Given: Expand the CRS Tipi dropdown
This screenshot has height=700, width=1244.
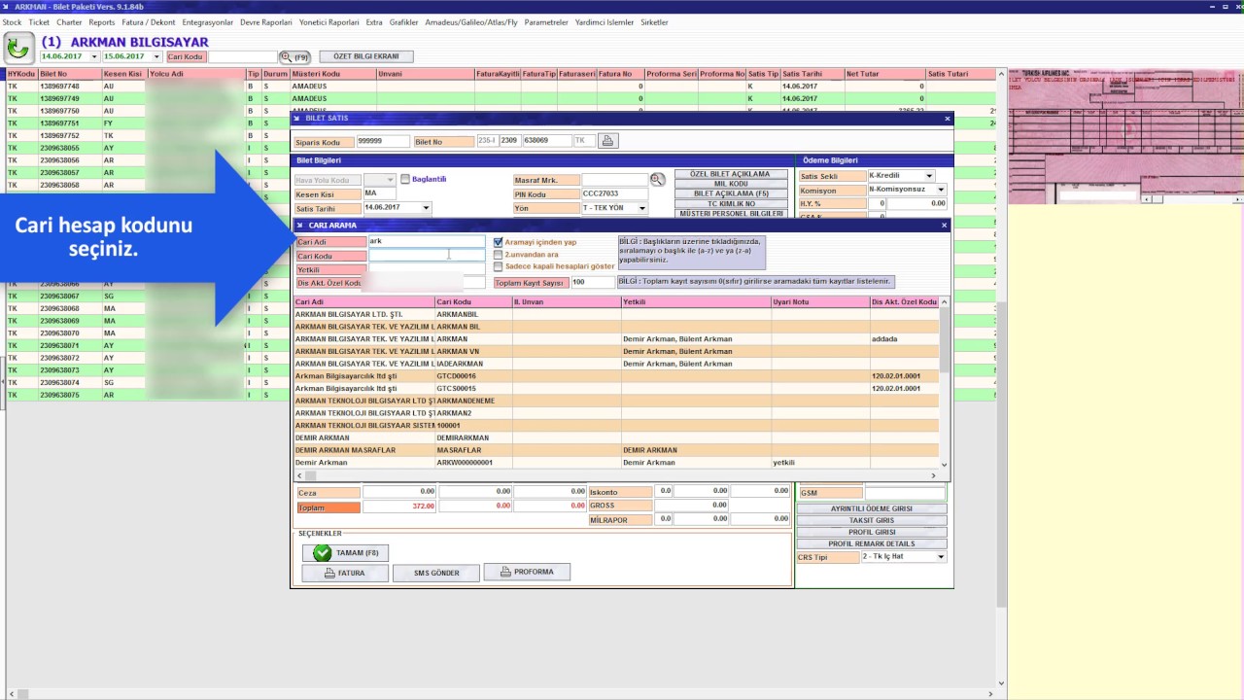Looking at the screenshot, I should coord(941,557).
